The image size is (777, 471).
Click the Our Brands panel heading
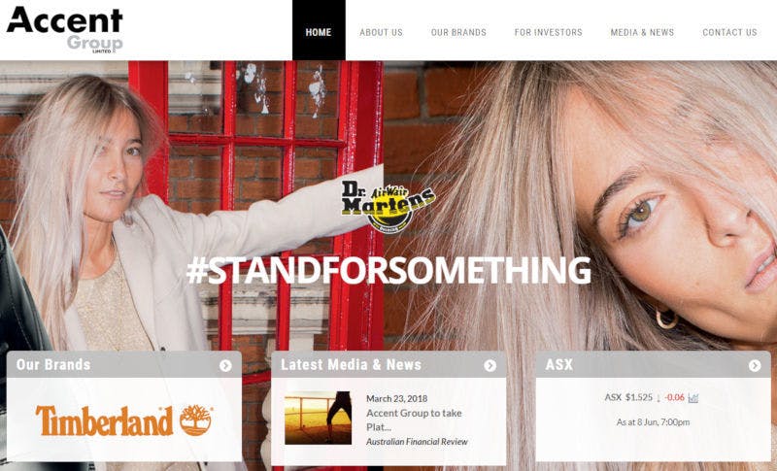tap(53, 364)
